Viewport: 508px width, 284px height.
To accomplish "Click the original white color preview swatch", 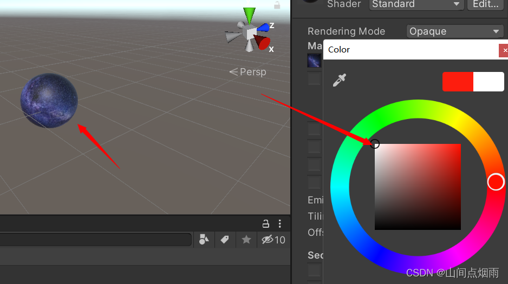I will coord(489,82).
